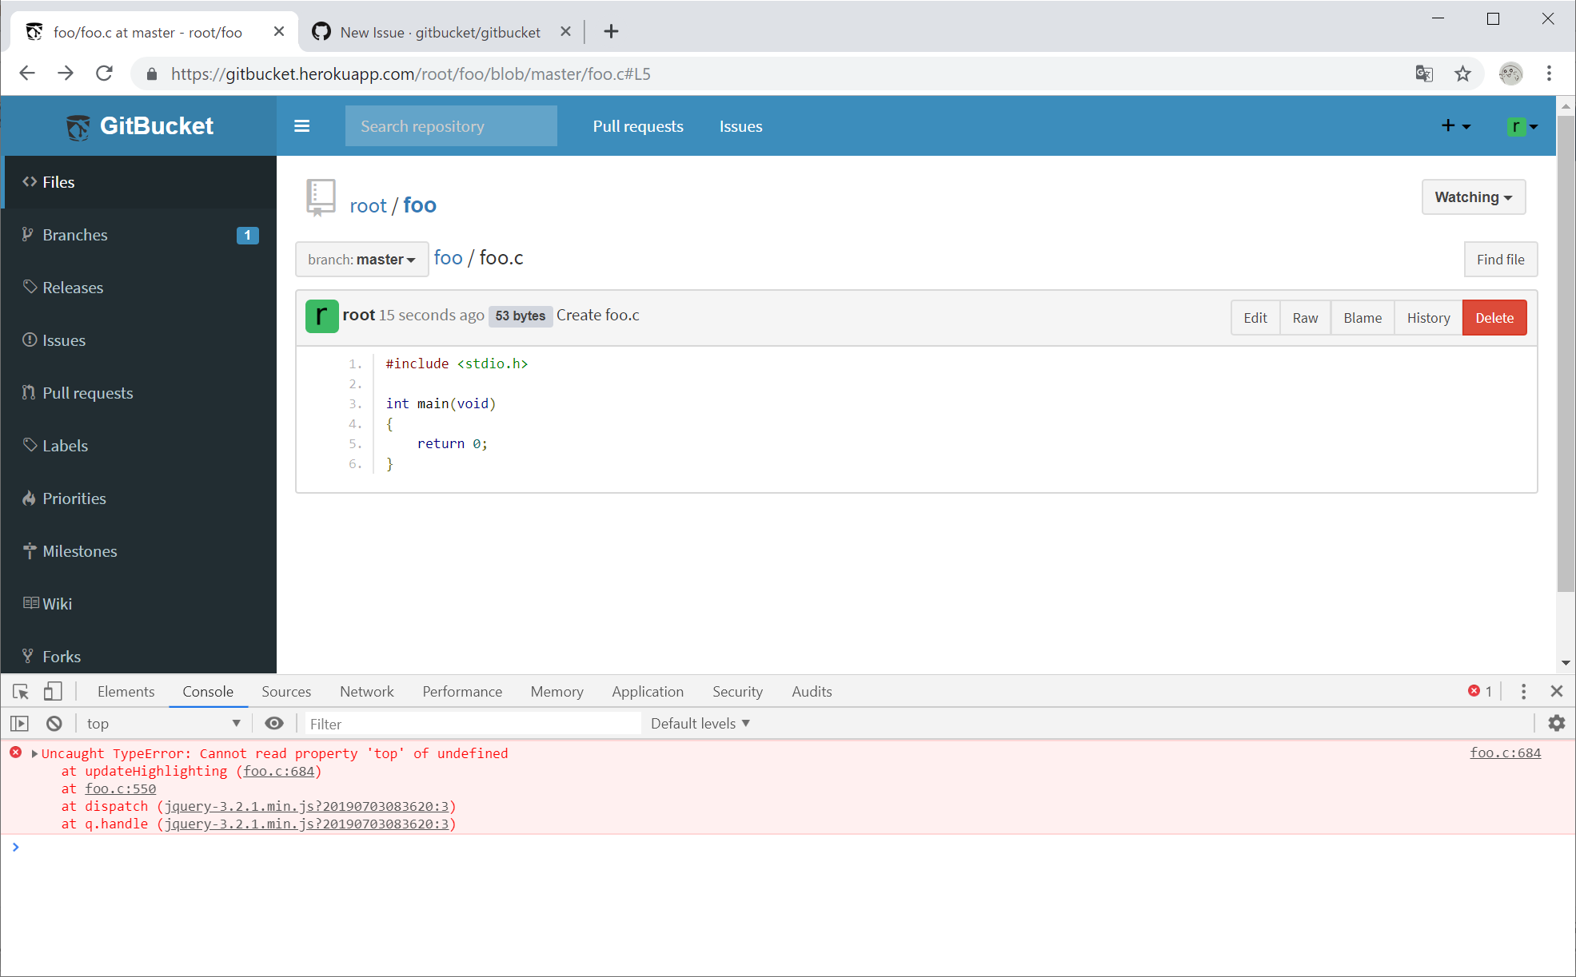Show the console sidebar
The height and width of the screenshot is (977, 1576).
pyautogui.click(x=19, y=724)
